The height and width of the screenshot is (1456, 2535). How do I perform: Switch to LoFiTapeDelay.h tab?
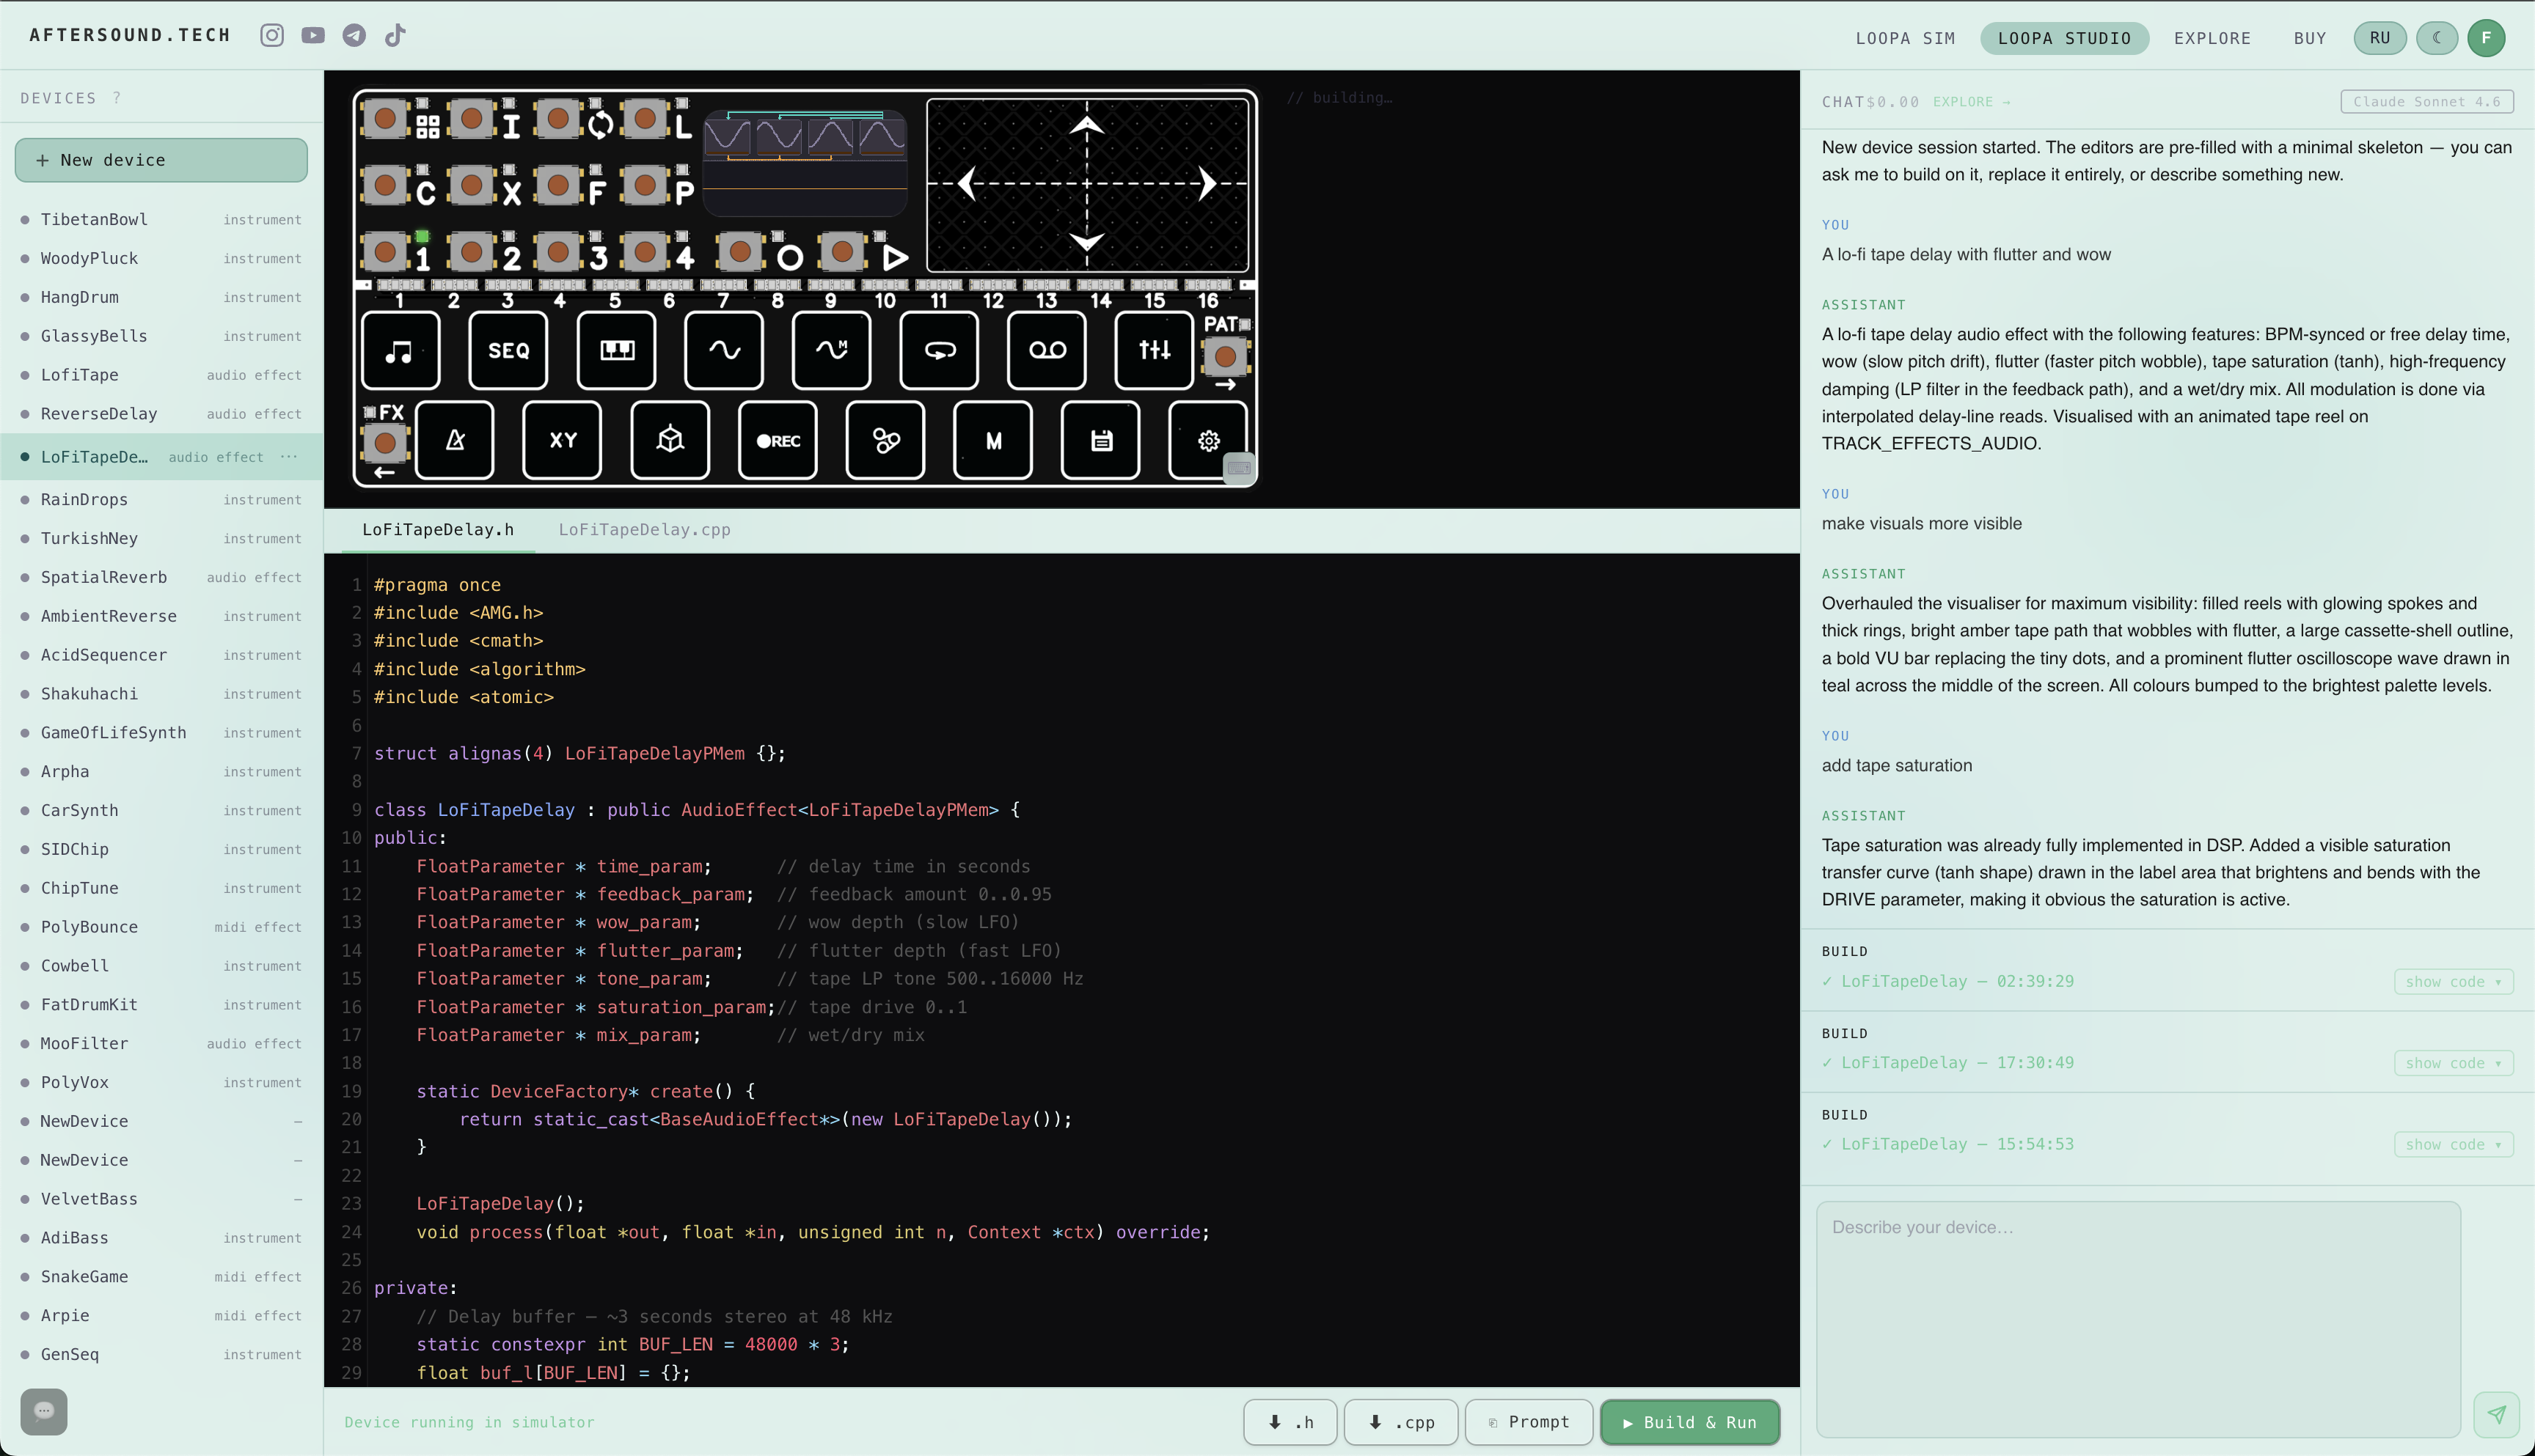(438, 530)
